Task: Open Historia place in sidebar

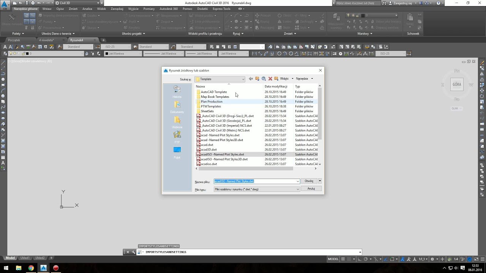Action: point(177,92)
